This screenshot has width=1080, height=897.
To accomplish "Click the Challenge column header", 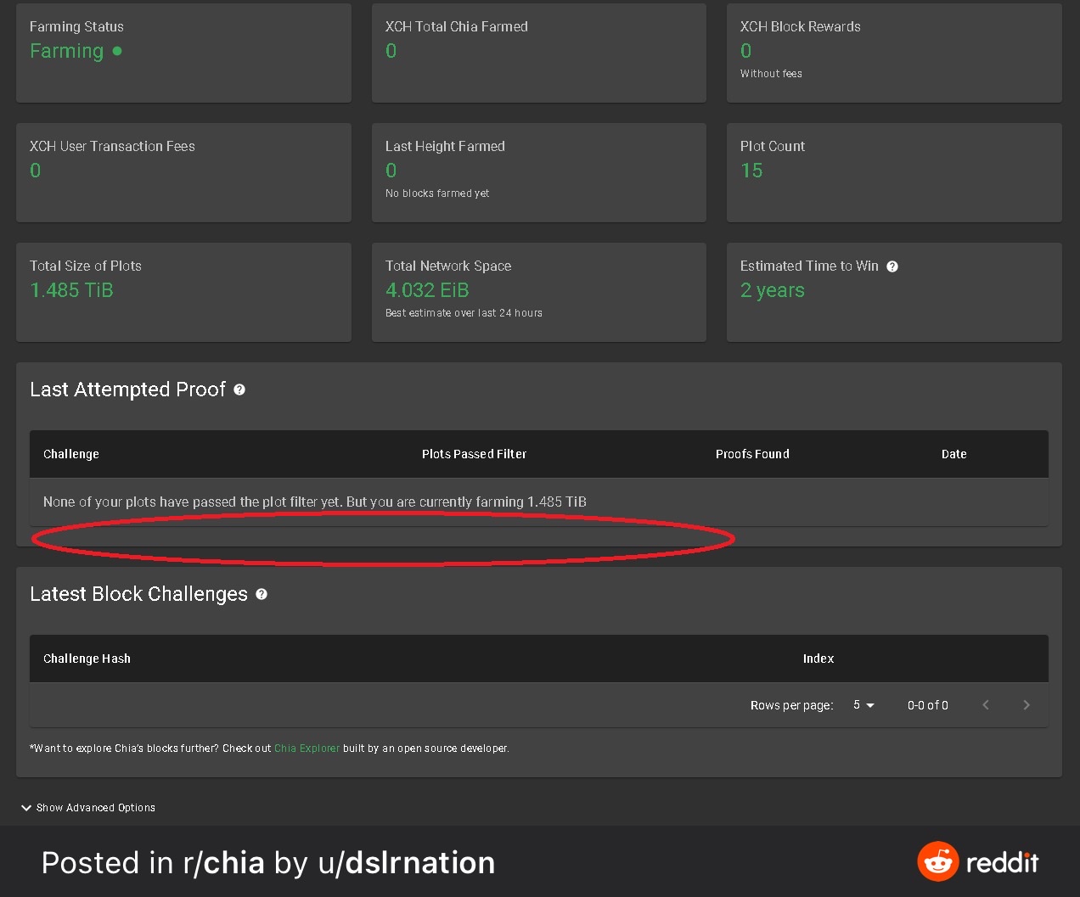I will pyautogui.click(x=71, y=454).
